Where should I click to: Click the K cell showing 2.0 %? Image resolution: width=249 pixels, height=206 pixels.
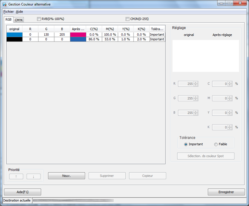click(x=142, y=39)
